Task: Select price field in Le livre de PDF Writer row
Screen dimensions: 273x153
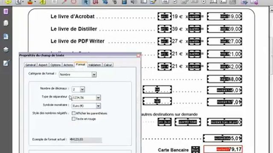Action: click(165, 42)
